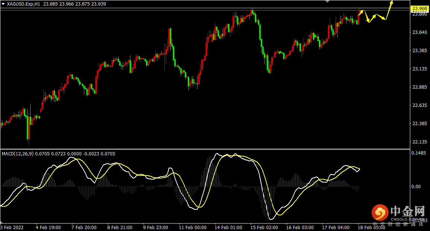Click the gray chart shift triangle marker
430x231 pixels.
tap(327, 1)
